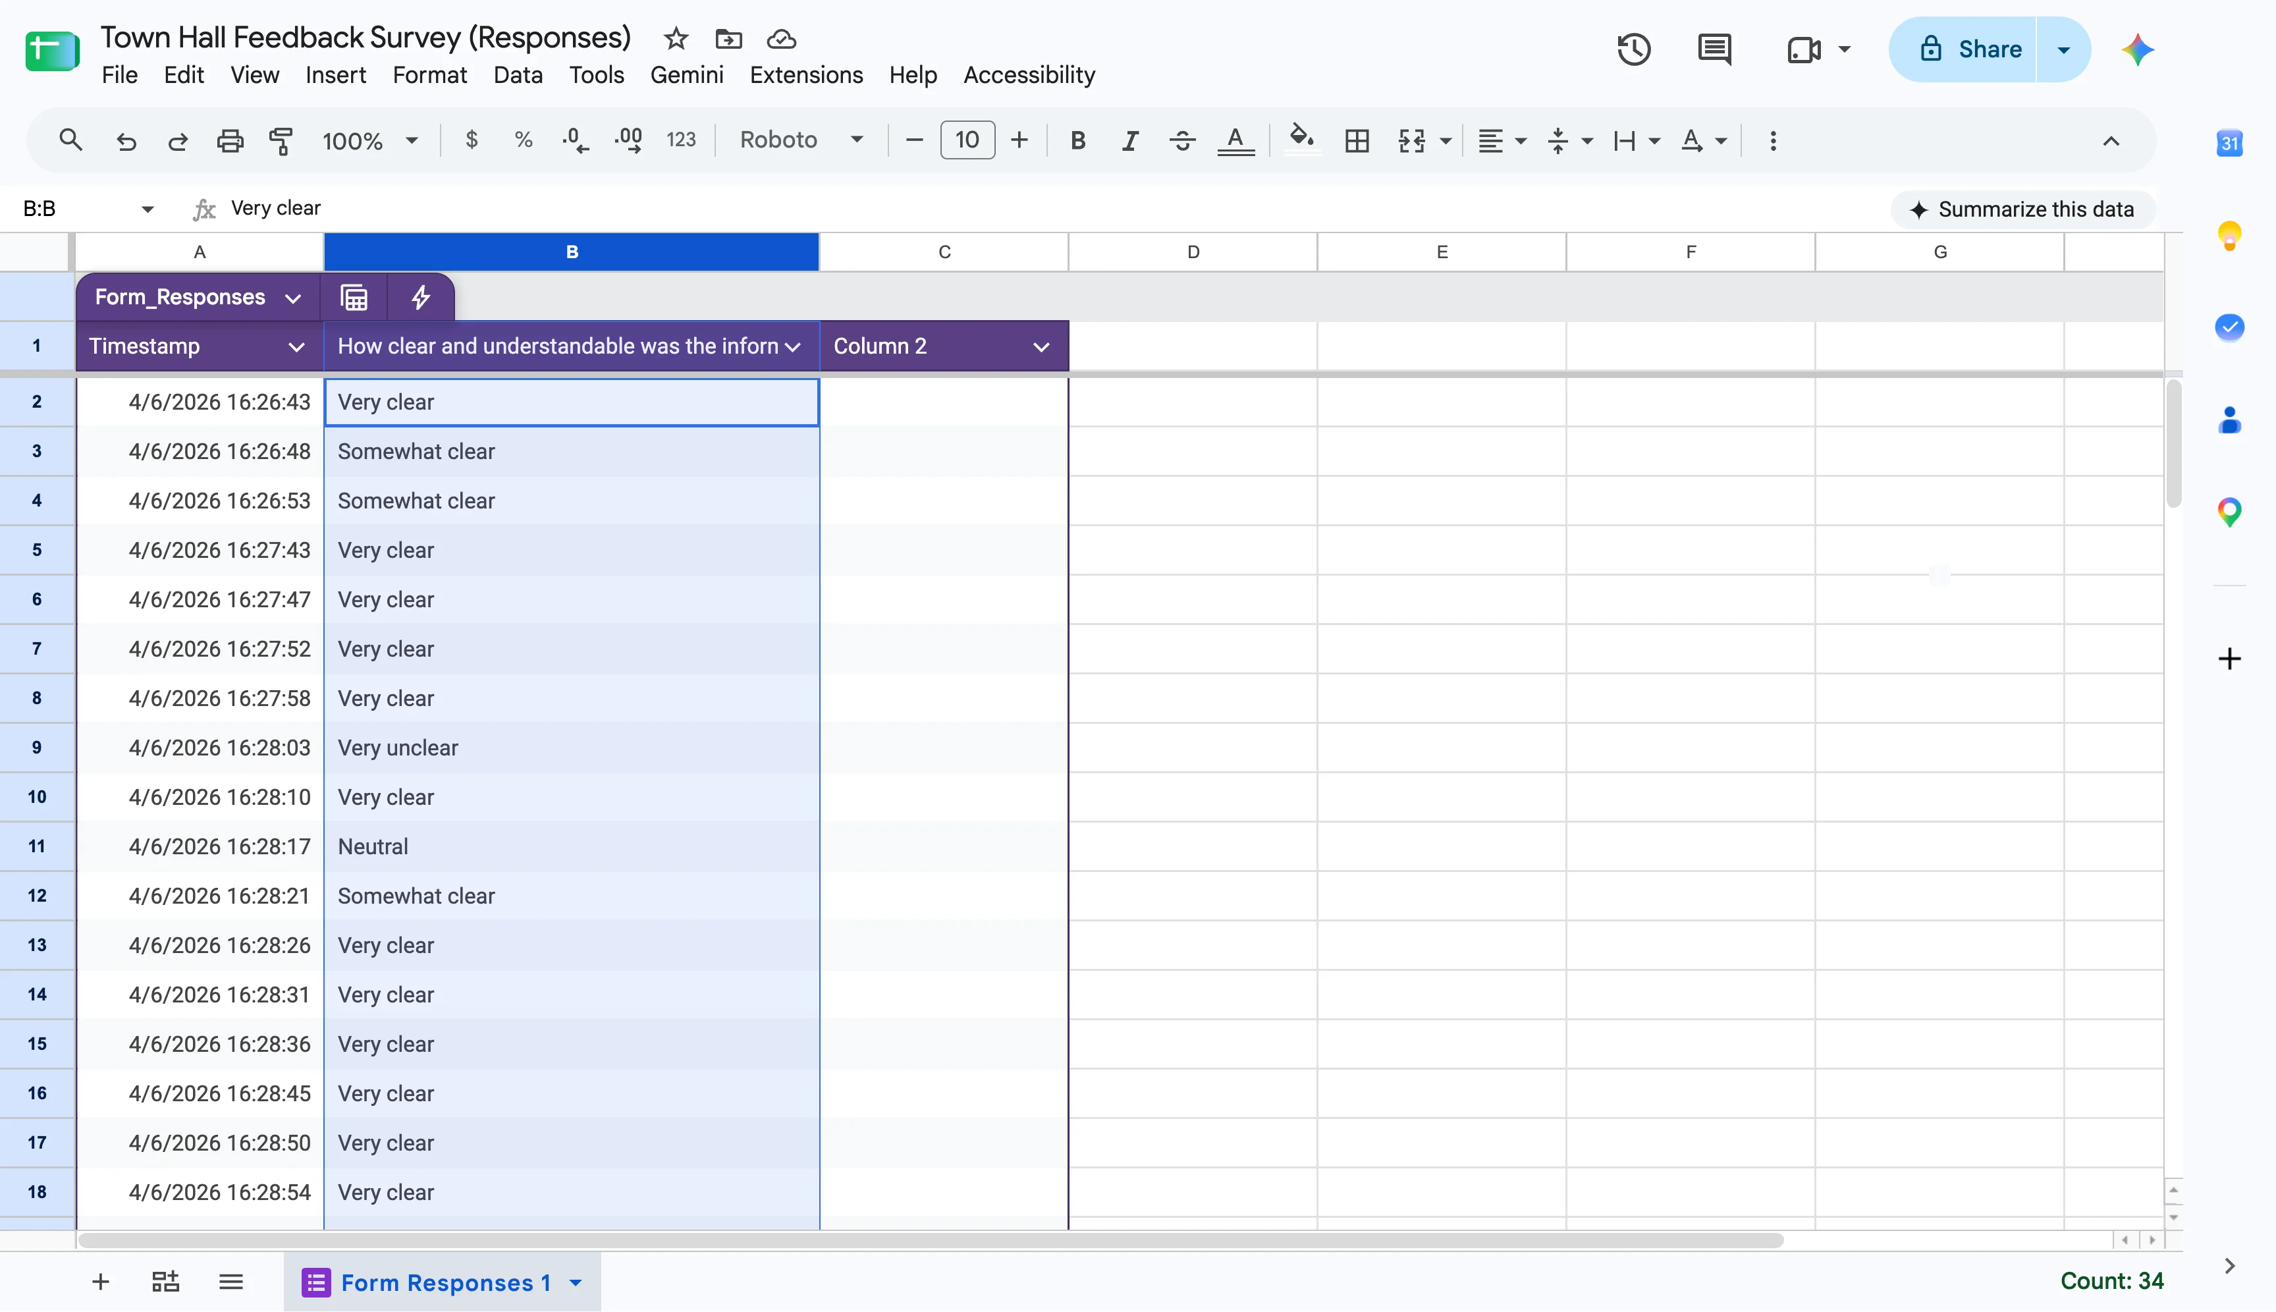
Task: Open the zoom 100% dropdown
Action: click(x=370, y=140)
